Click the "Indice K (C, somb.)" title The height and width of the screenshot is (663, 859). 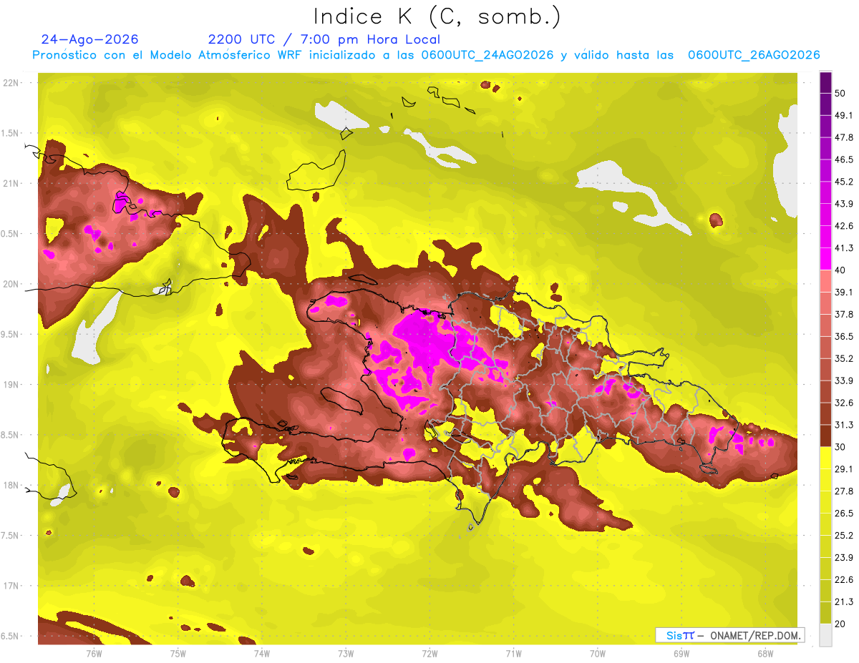[437, 17]
